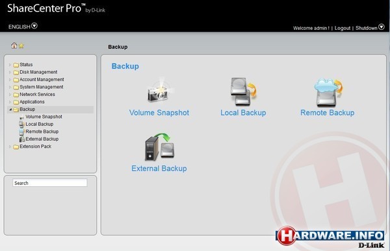Expand the Extension Pack tree node
The height and width of the screenshot is (251, 390).
[x=10, y=147]
